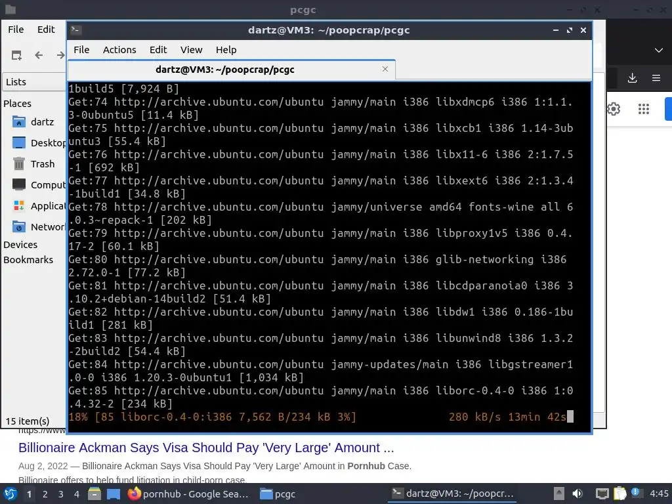Switch to dartz@VM3 terminal taskbar entry

pyautogui.click(x=453, y=493)
